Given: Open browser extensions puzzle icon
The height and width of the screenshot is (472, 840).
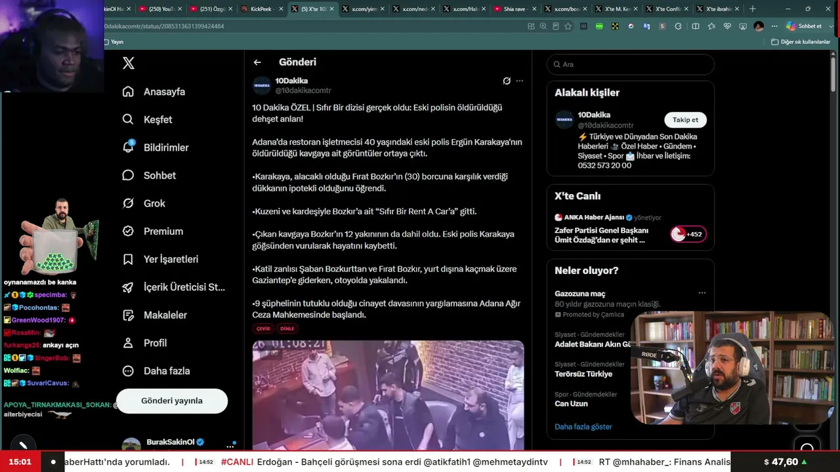Looking at the screenshot, I should coord(678,26).
